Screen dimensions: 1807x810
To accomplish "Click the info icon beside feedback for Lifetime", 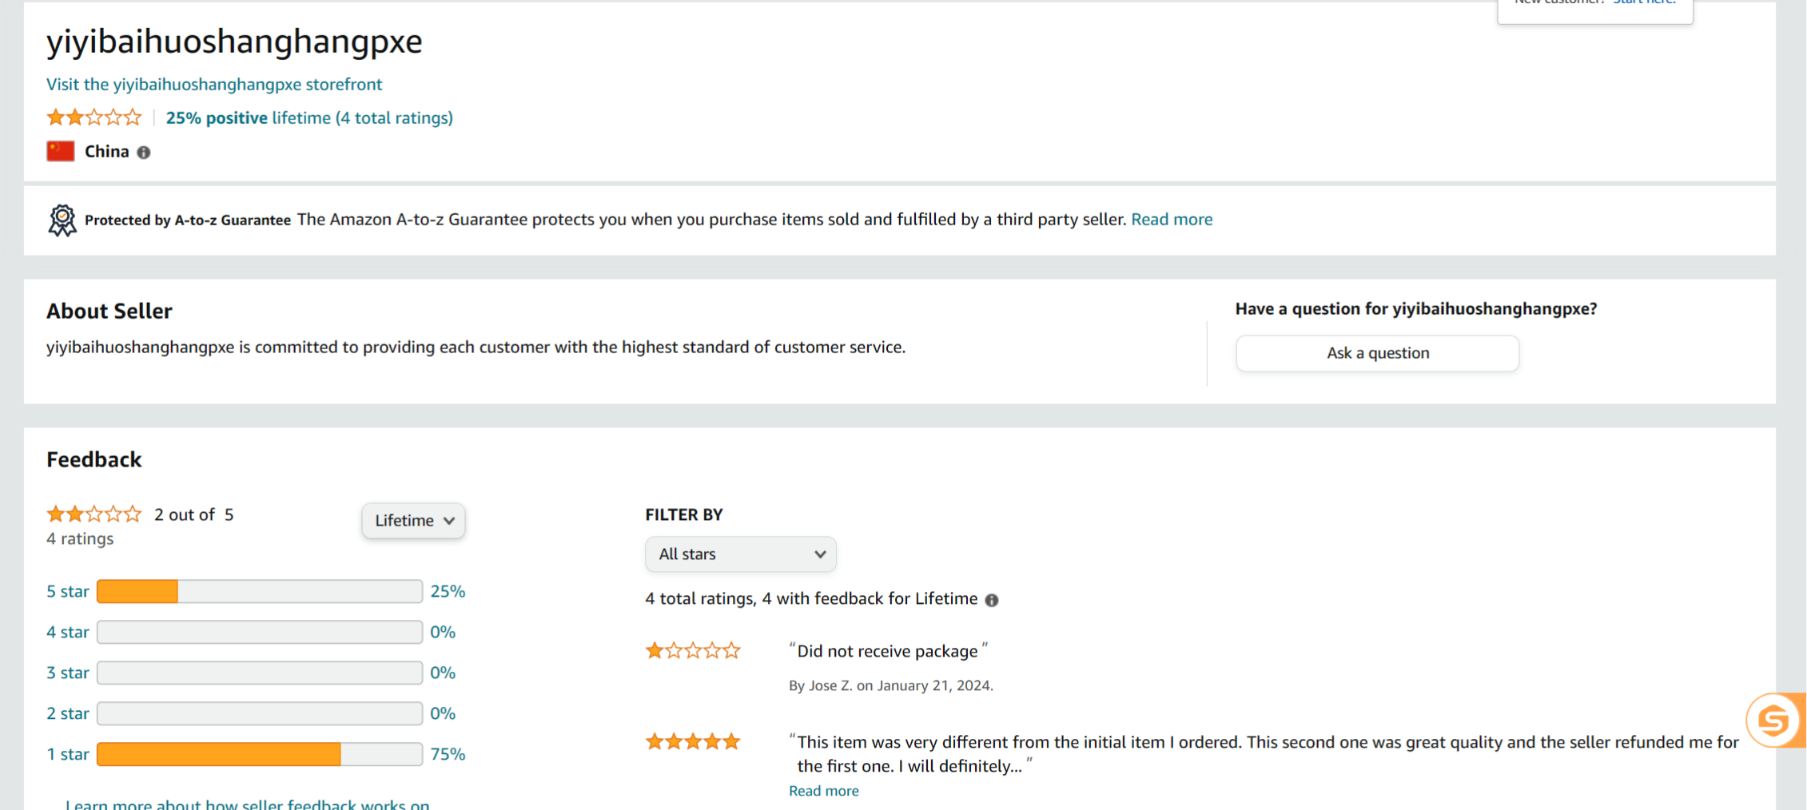I will pyautogui.click(x=992, y=600).
